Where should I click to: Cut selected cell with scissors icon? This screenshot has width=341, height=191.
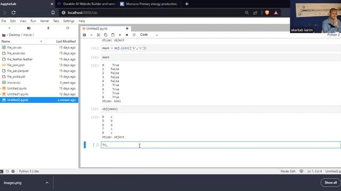(99, 35)
